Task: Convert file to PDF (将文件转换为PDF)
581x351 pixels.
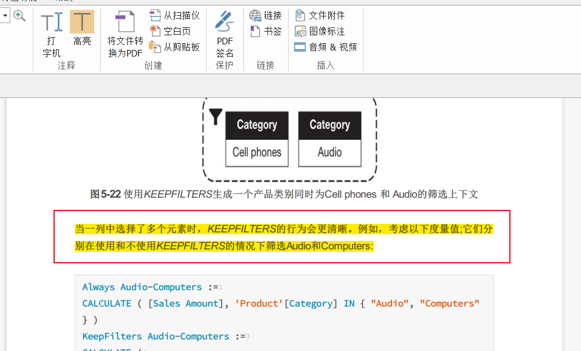Action: 125,34
